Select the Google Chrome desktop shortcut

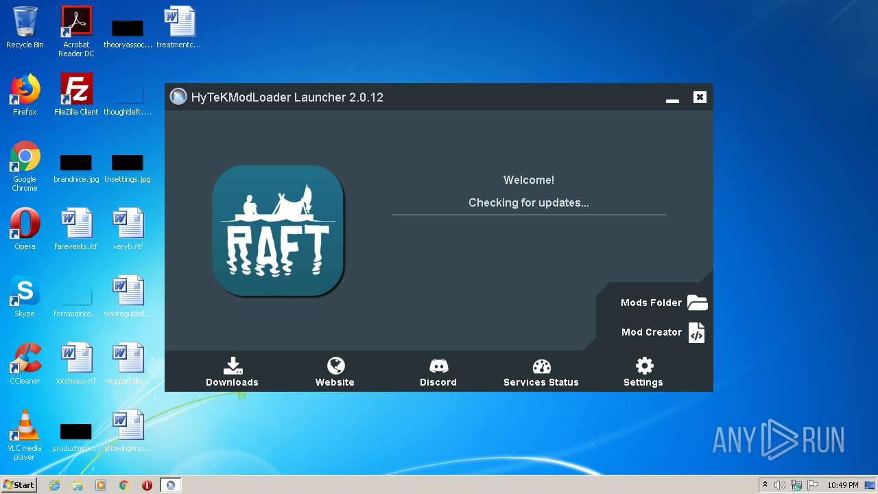coord(25,166)
